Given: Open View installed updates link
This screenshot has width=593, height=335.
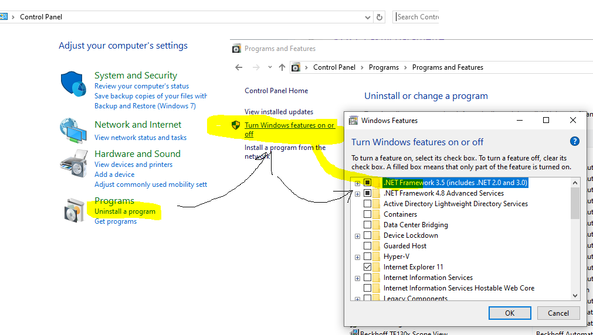Looking at the screenshot, I should pos(279,112).
